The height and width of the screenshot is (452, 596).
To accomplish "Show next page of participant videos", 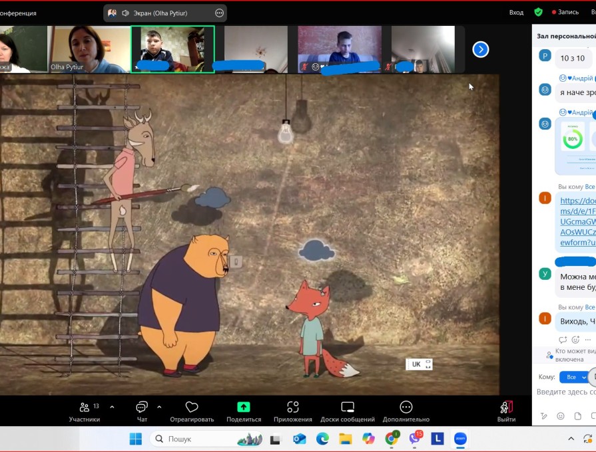I will coord(481,49).
